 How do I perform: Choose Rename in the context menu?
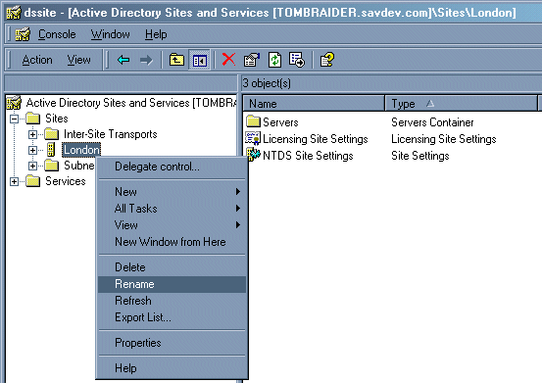click(172, 284)
